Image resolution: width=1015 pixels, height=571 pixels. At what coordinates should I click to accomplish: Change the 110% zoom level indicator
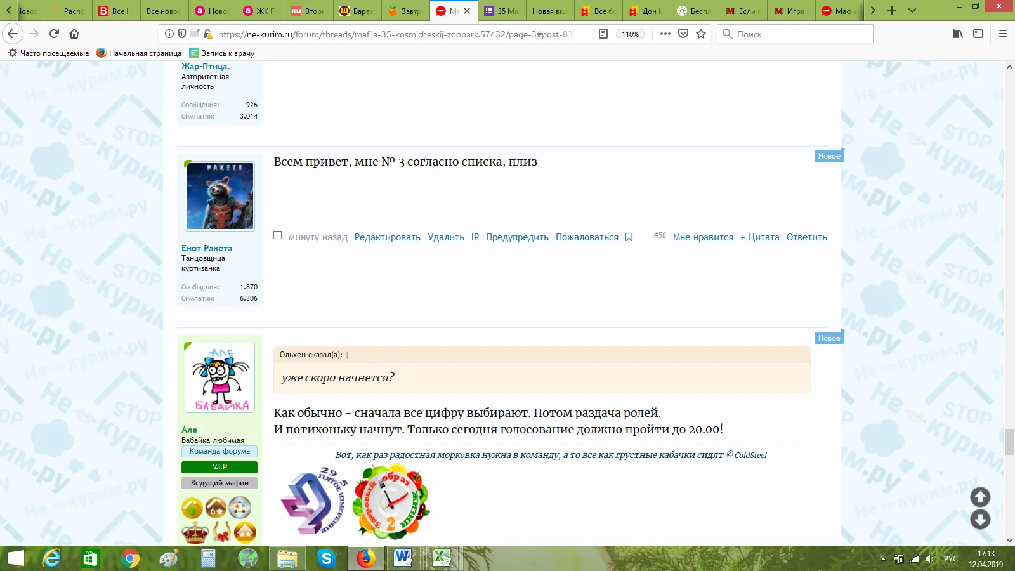pyautogui.click(x=630, y=34)
